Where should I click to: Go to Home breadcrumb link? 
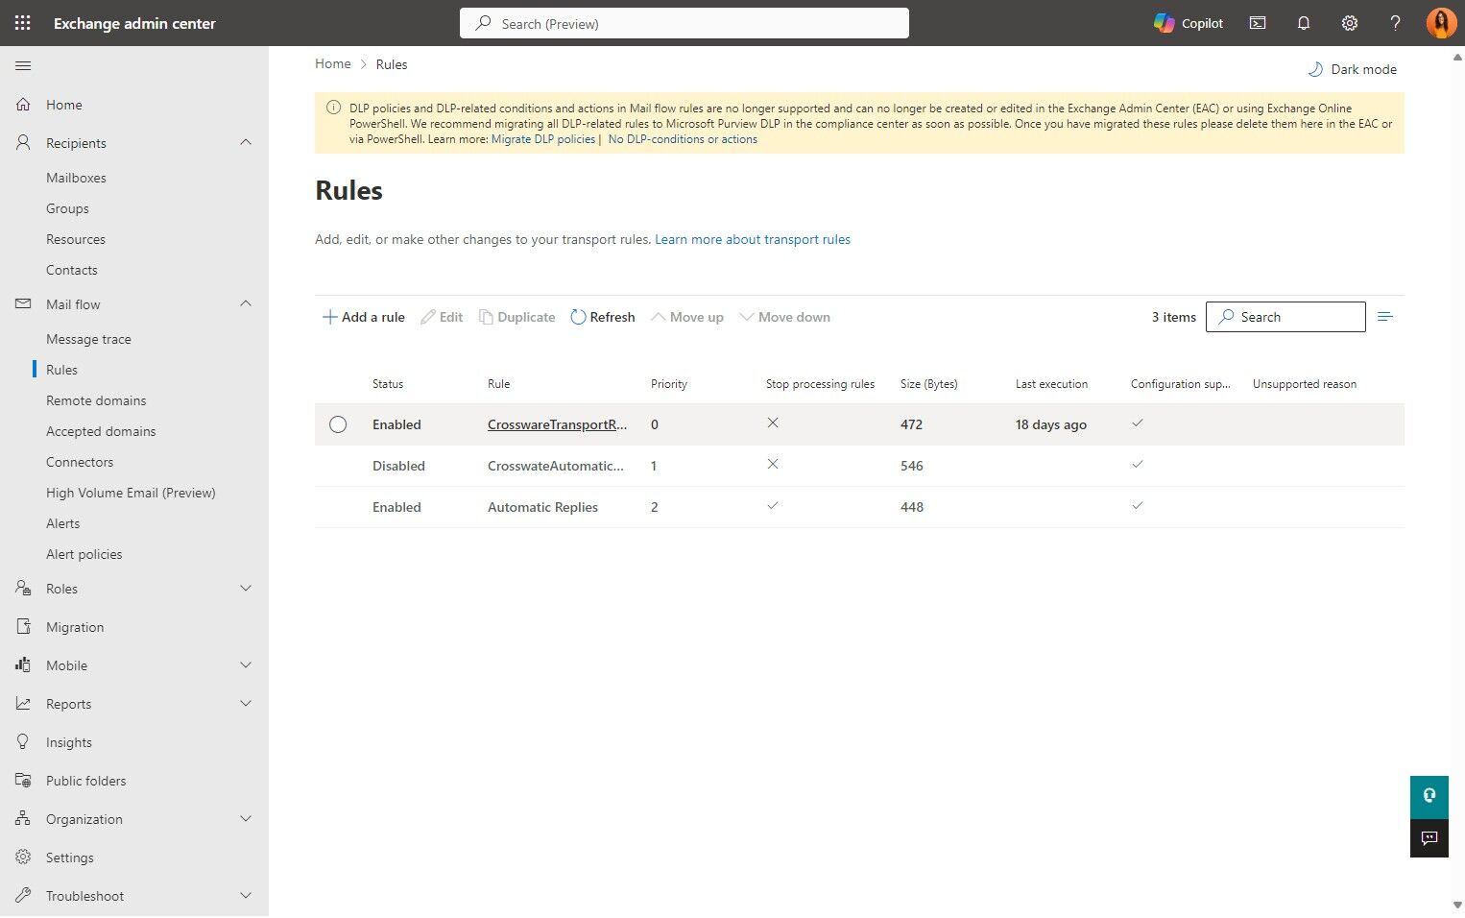tap(333, 63)
